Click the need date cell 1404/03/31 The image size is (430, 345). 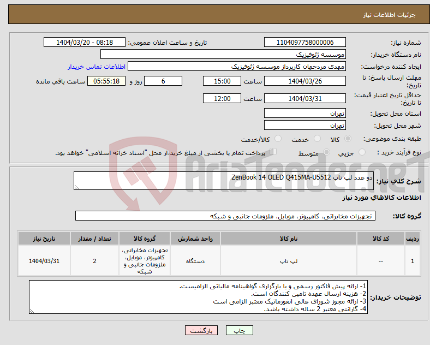pyautogui.click(x=44, y=261)
